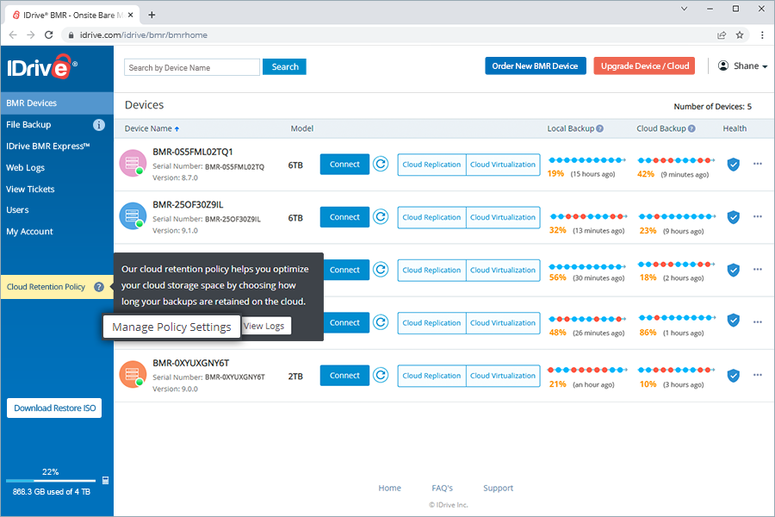This screenshot has width=775, height=517.
Task: Click the health shield icon for BMR-25OF30Z9IL
Action: coord(734,217)
